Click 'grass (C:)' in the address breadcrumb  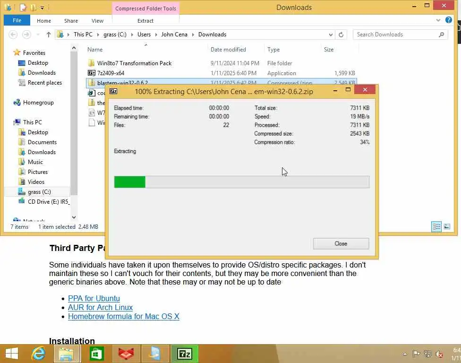click(115, 35)
